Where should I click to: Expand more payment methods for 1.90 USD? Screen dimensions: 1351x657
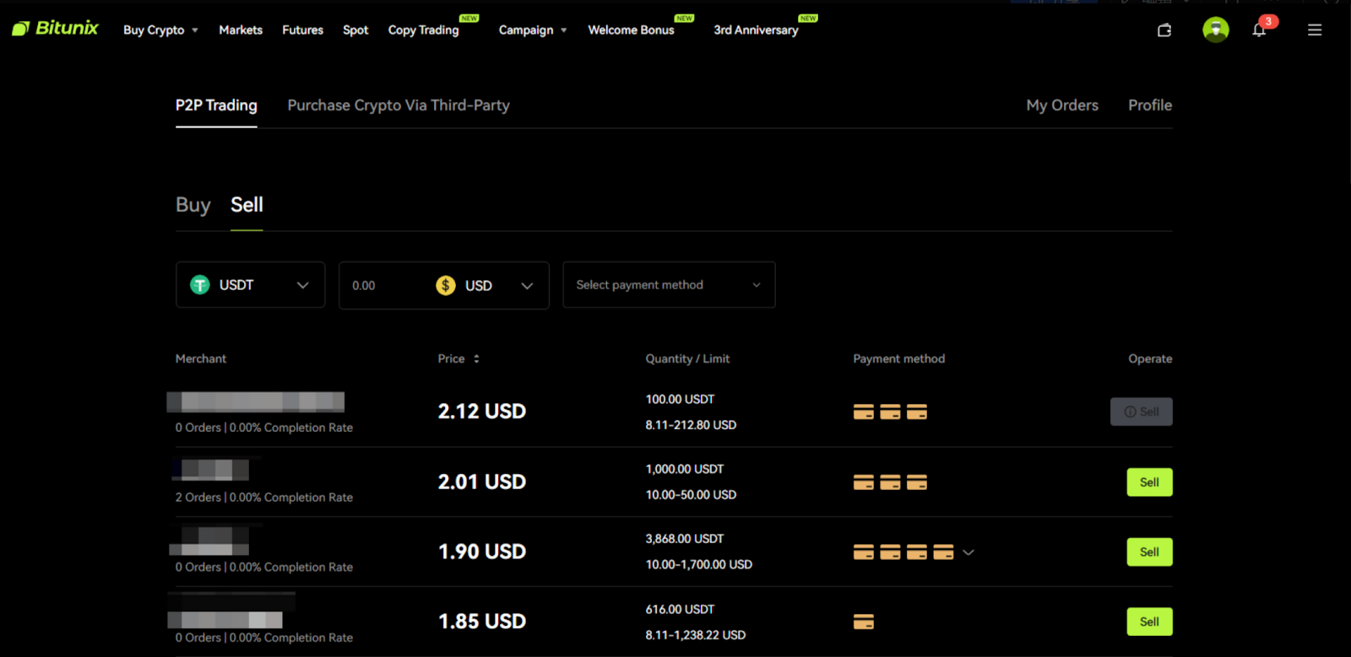click(x=968, y=552)
